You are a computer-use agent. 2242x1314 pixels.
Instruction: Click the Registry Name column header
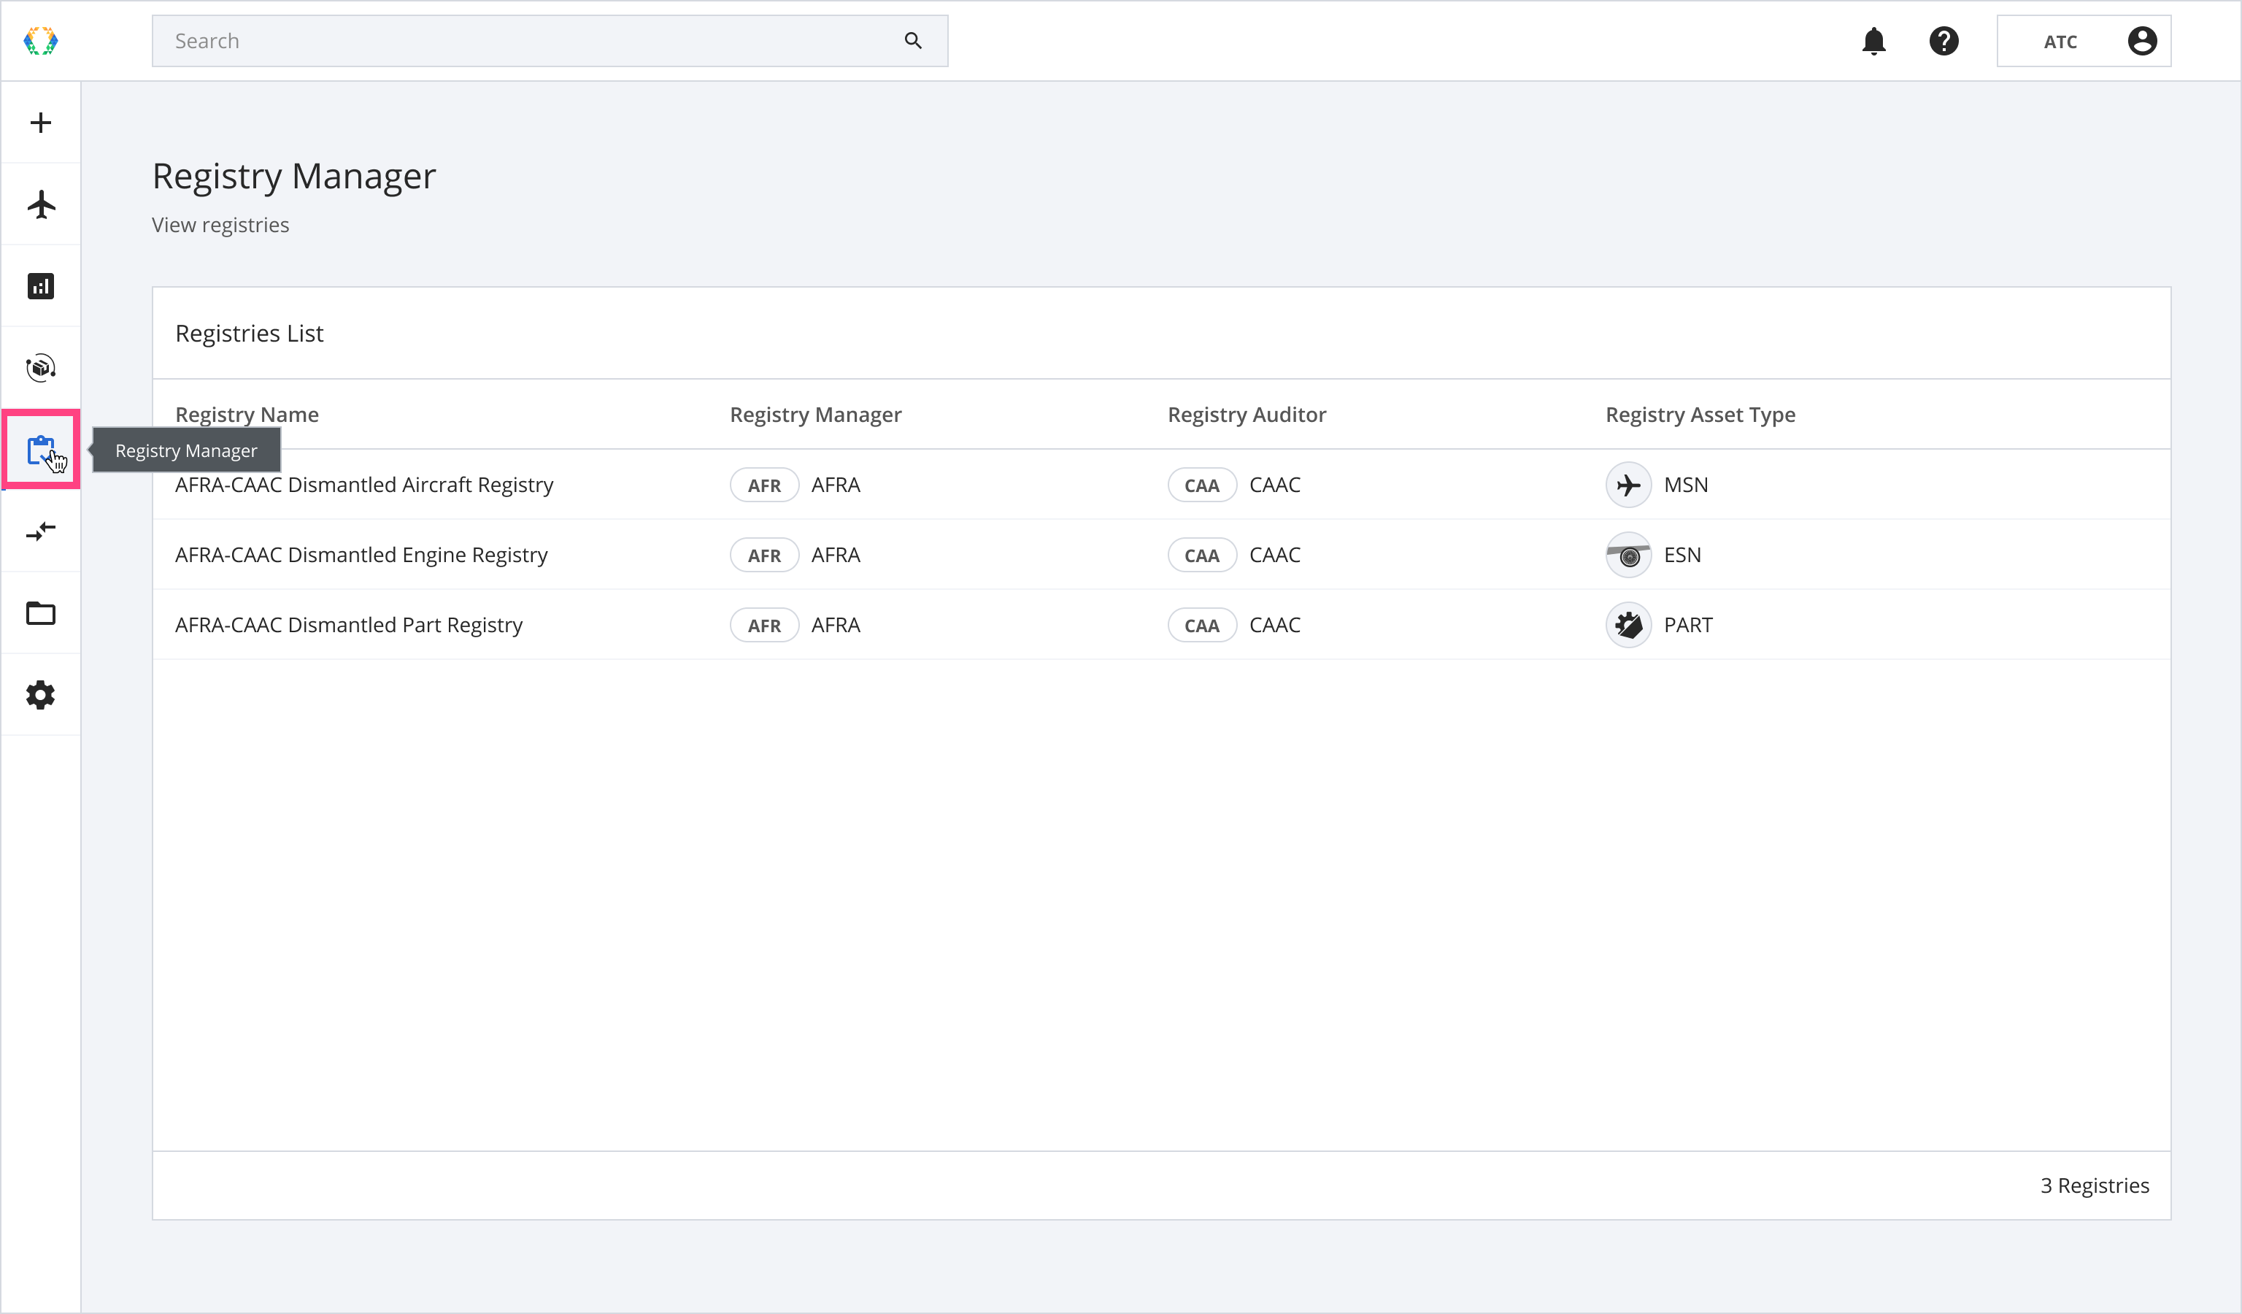pos(247,415)
